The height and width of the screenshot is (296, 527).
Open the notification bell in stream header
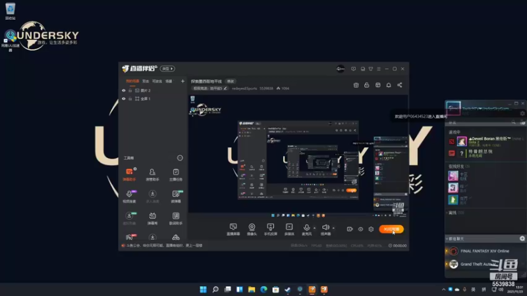[389, 86]
